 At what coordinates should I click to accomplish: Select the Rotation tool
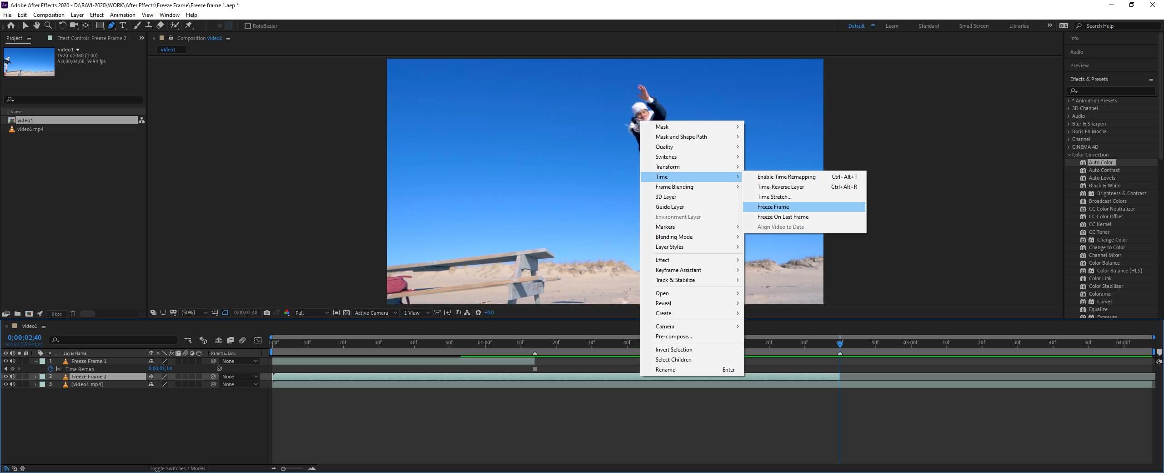62,25
